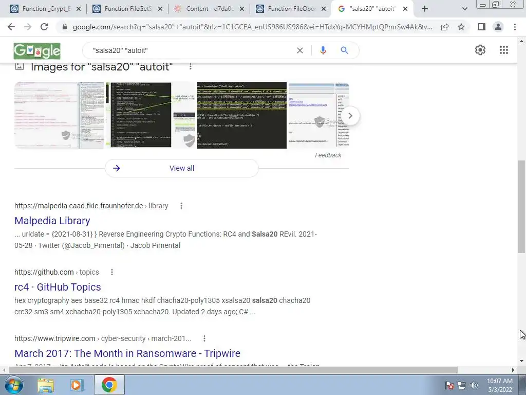The width and height of the screenshot is (526, 395).
Task: Open Windows Explorer from taskbar
Action: tap(46, 385)
